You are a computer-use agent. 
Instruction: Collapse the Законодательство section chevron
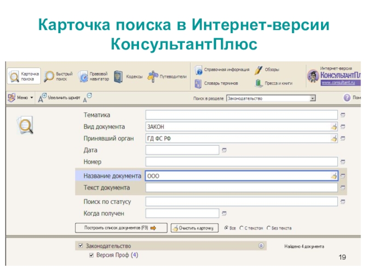click(x=261, y=246)
